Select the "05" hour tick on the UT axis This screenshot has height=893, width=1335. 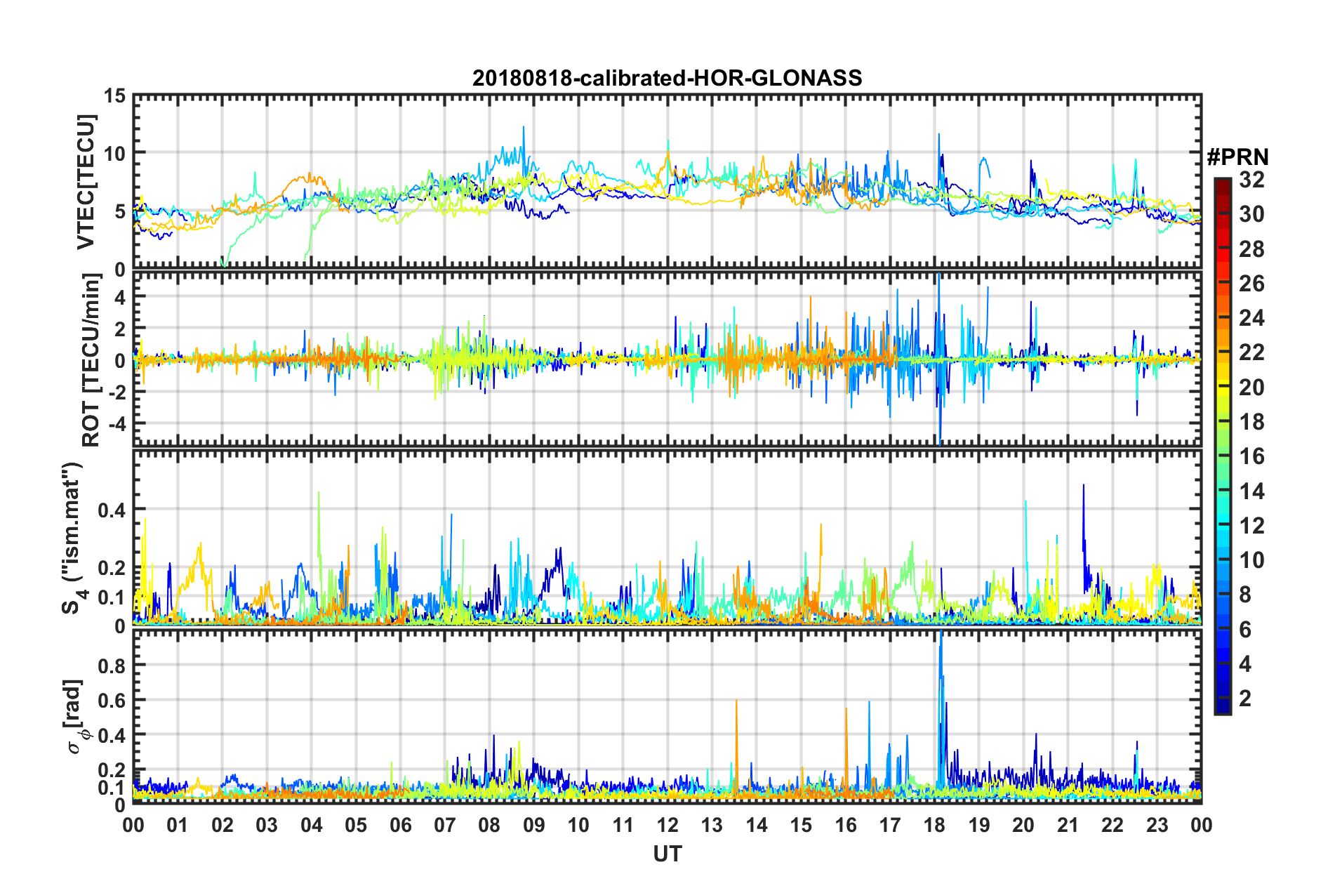pyautogui.click(x=356, y=825)
